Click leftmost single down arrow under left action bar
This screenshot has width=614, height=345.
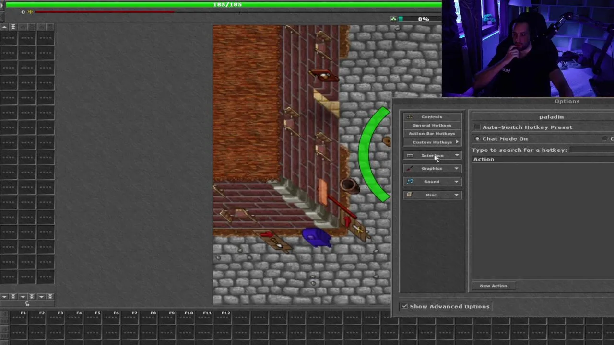(x=4, y=297)
